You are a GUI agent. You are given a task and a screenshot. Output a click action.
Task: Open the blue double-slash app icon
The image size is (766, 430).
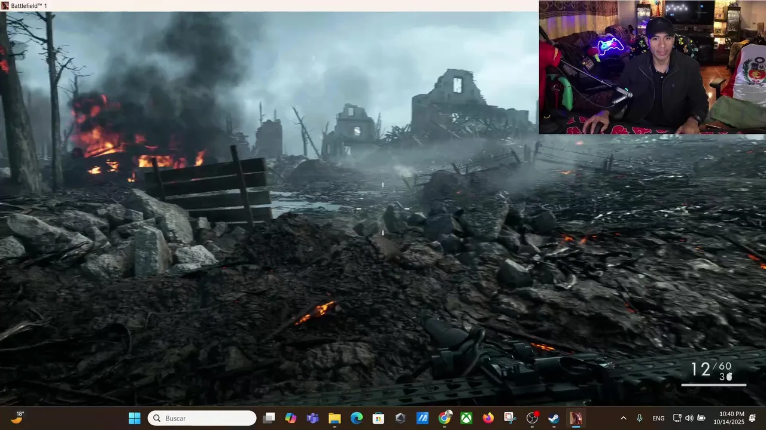point(422,418)
